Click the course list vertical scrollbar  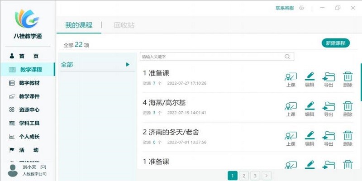click(x=361, y=82)
